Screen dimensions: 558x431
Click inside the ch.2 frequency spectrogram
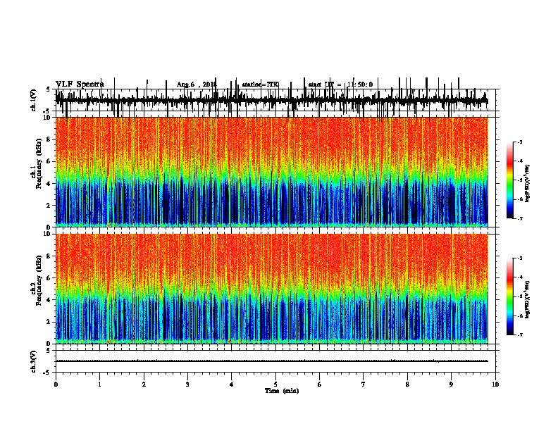tap(272, 289)
